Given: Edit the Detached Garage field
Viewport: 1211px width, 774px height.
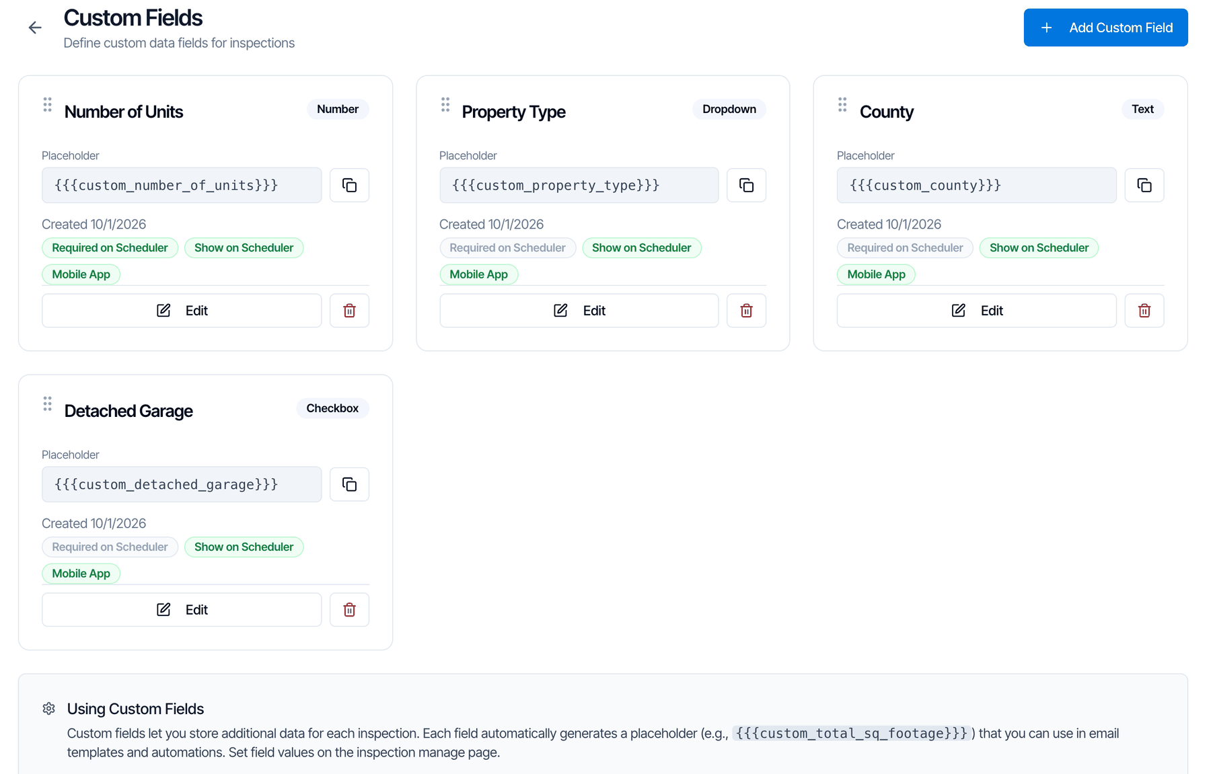Looking at the screenshot, I should [182, 610].
